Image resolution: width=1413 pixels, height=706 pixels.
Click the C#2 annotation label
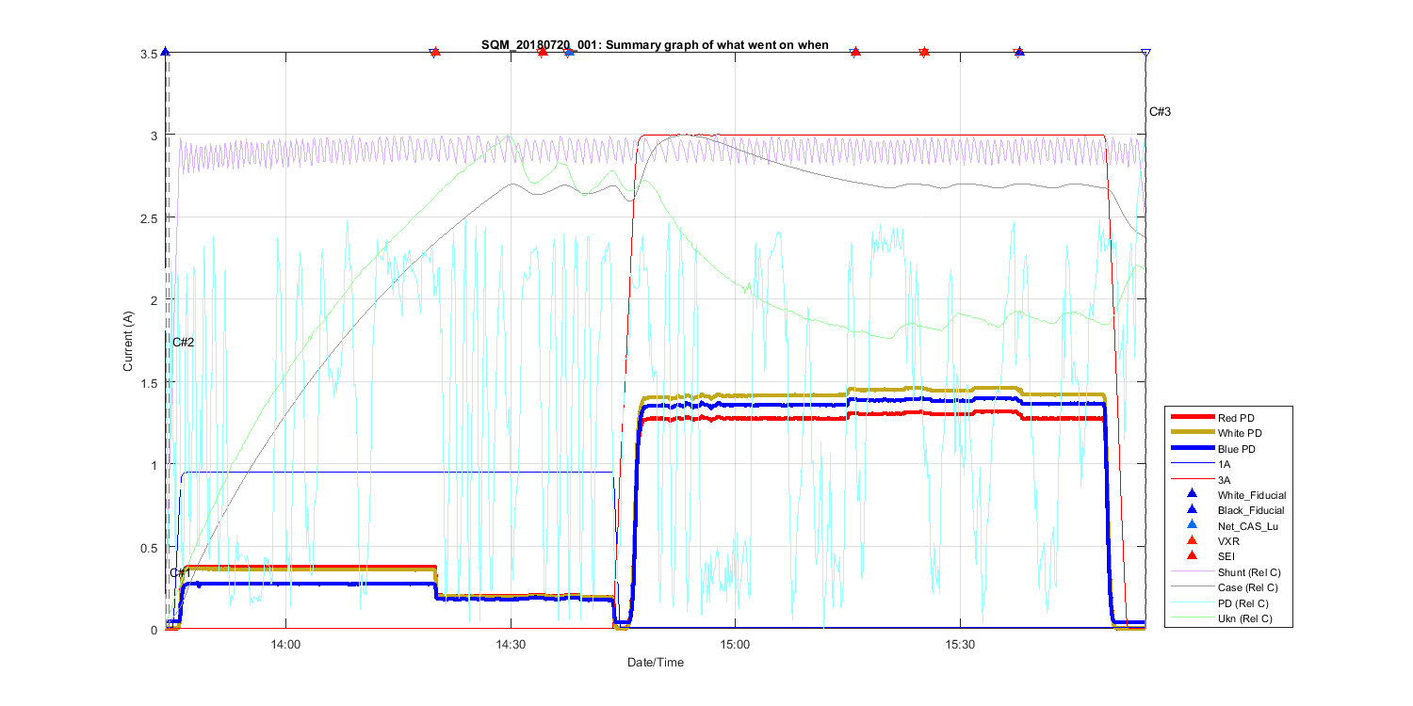(183, 343)
